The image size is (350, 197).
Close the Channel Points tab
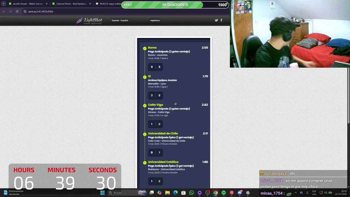[90, 4]
